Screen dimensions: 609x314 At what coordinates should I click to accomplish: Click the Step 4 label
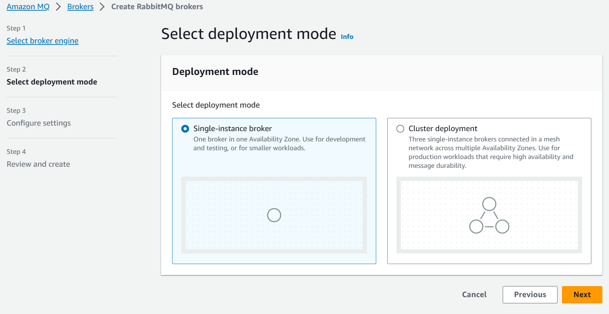16,152
